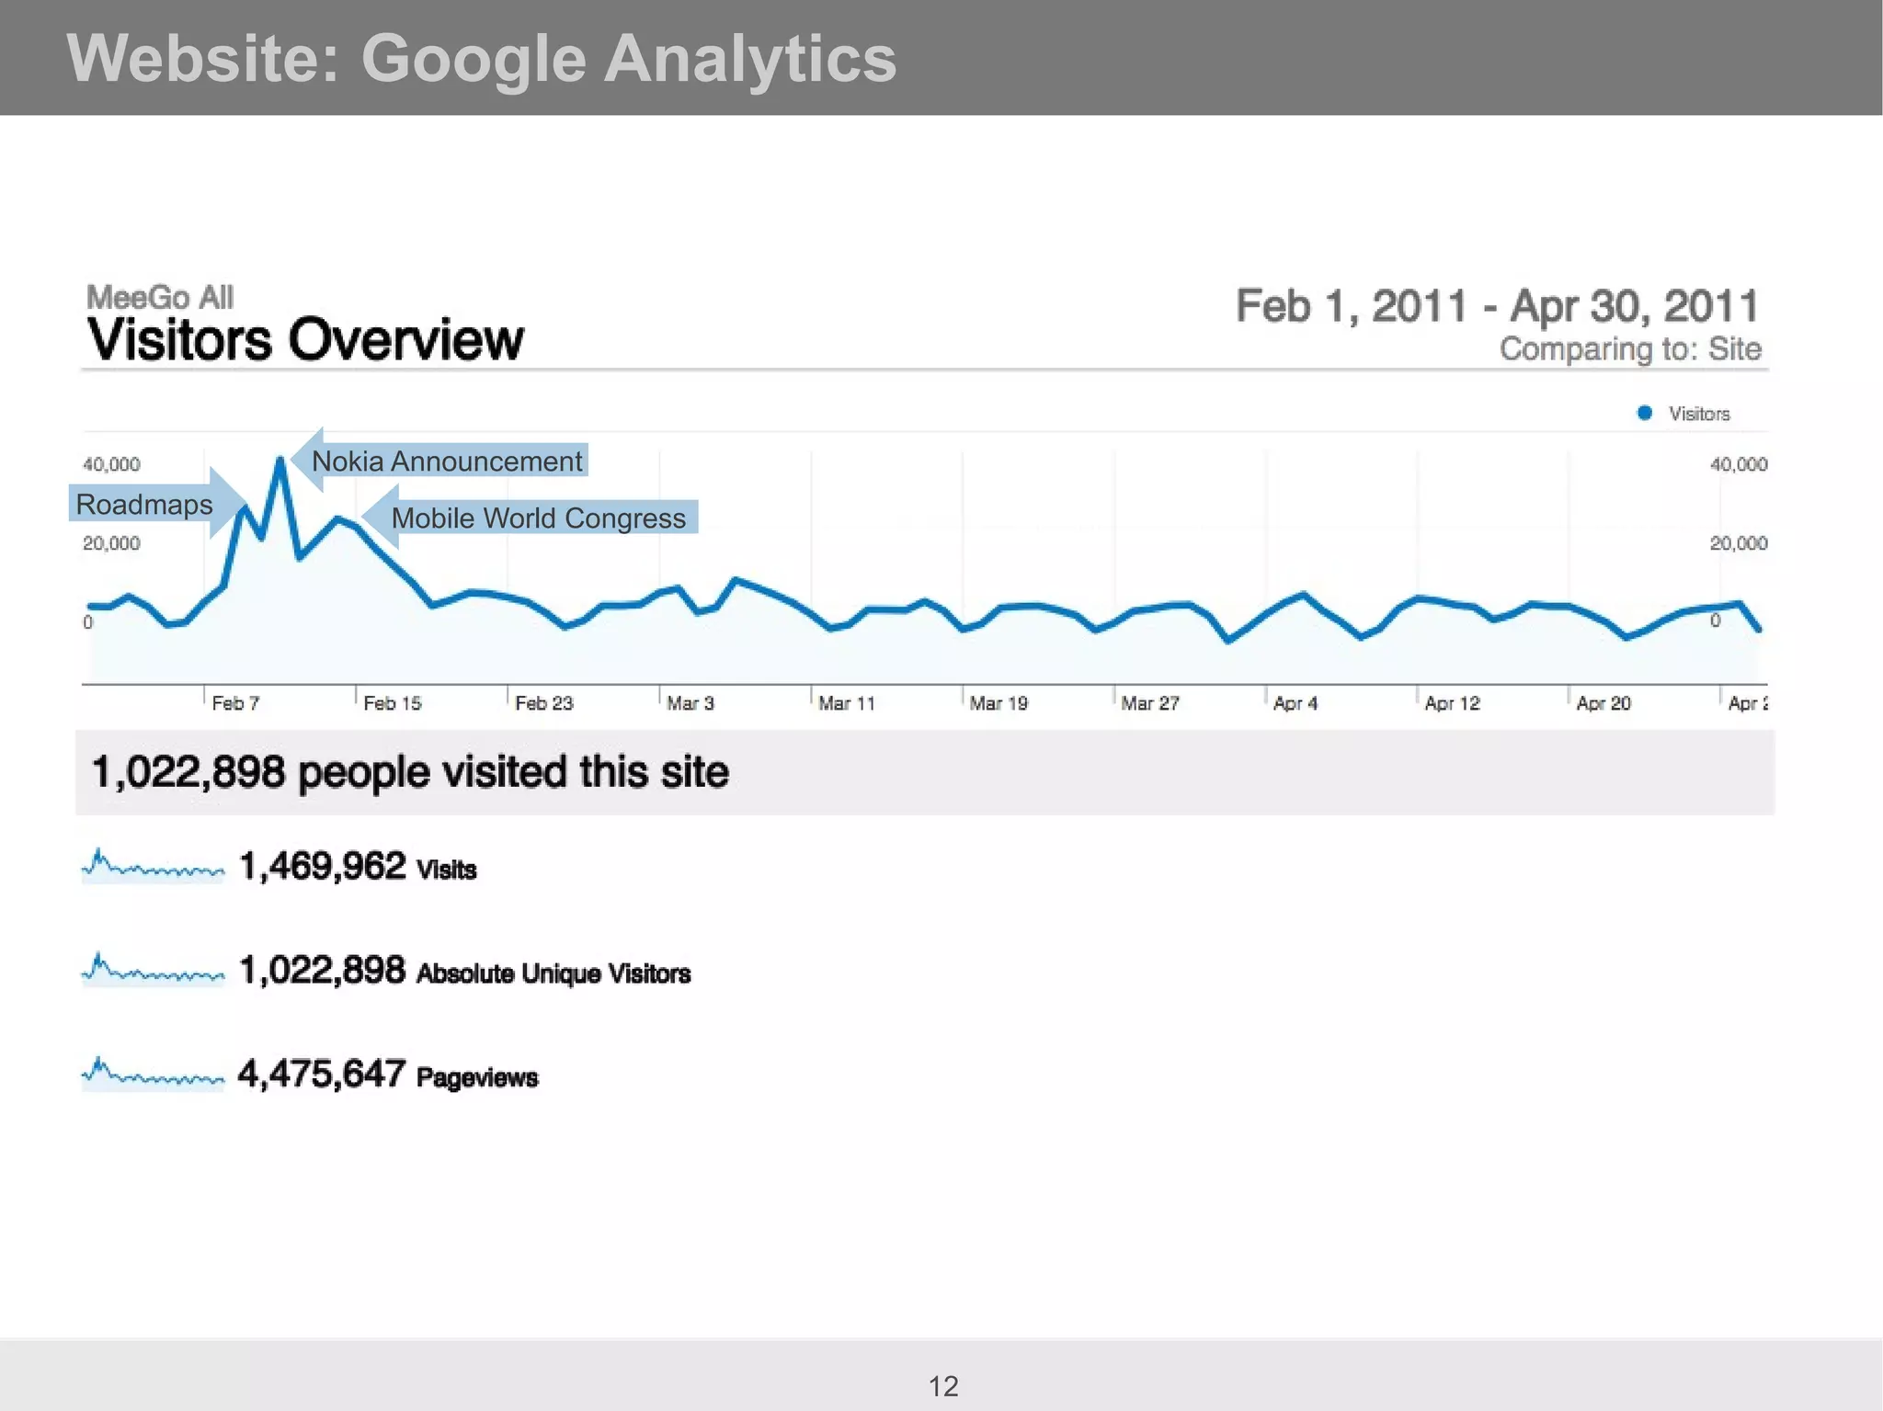Click the blue Visitors legend dot

point(1645,413)
